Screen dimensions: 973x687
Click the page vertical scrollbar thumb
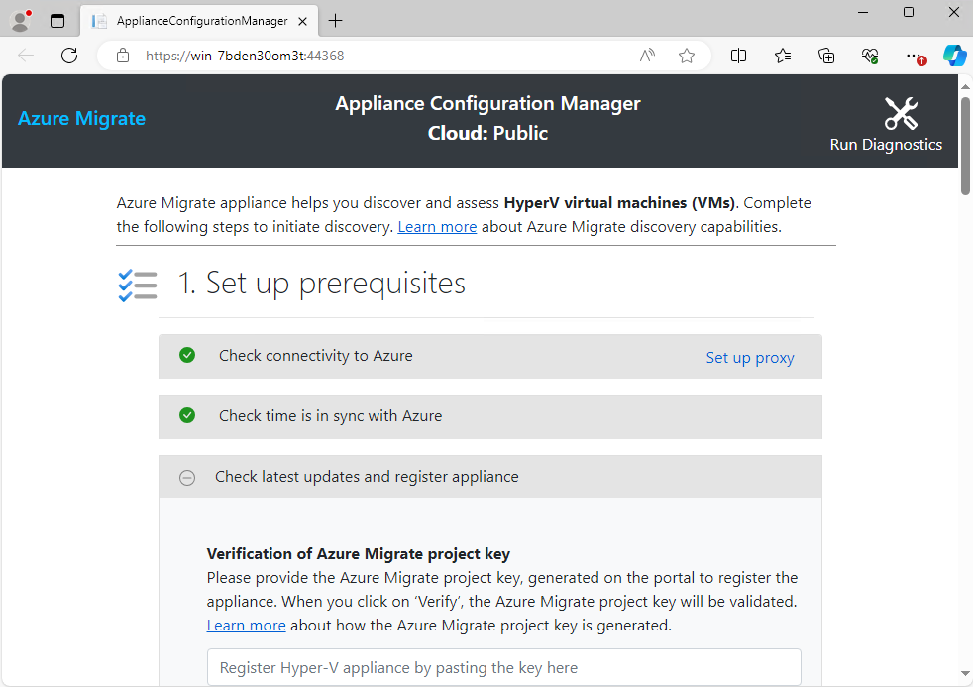965,146
